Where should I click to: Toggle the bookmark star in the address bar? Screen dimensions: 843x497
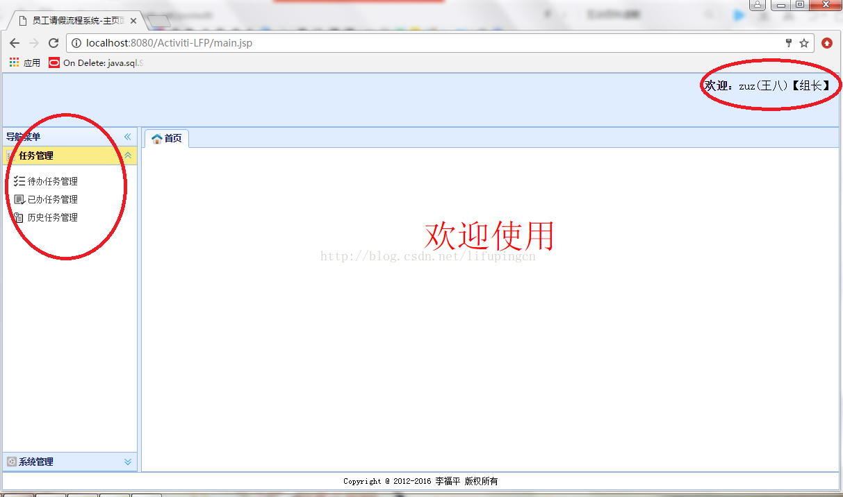tap(805, 42)
